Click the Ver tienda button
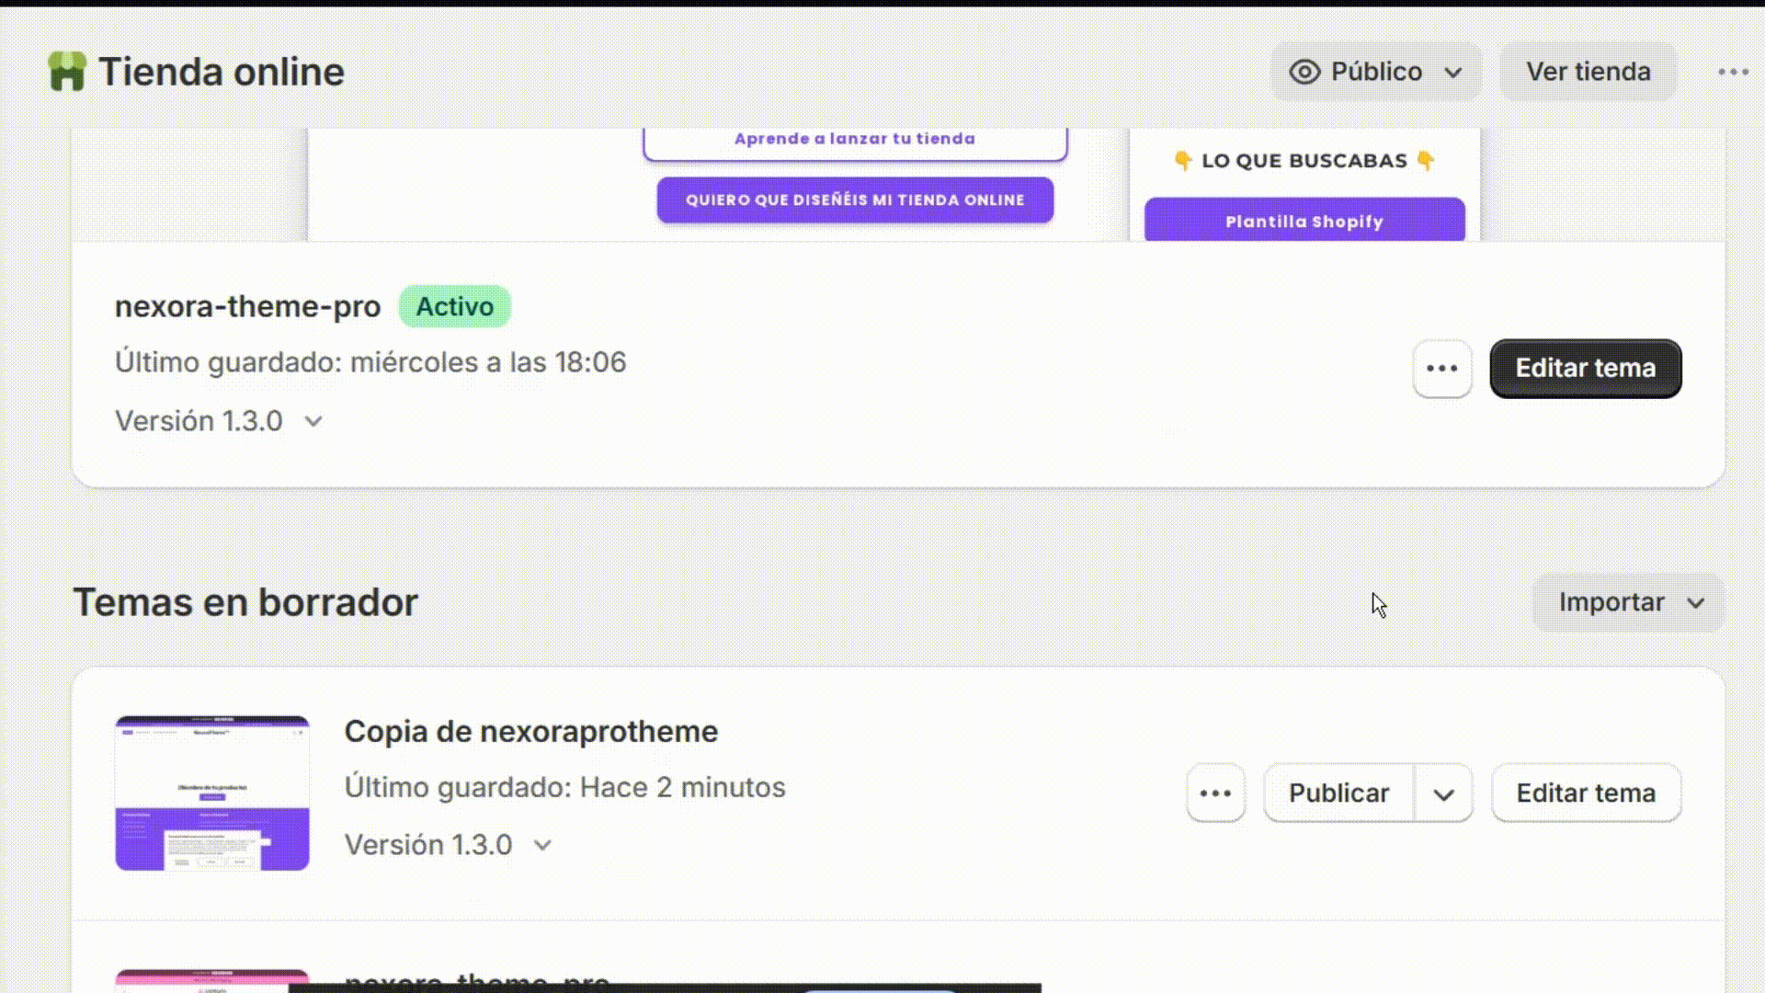This screenshot has width=1765, height=993. 1588,72
